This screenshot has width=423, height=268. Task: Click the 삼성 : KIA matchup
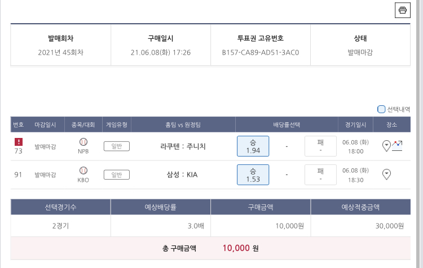point(183,175)
